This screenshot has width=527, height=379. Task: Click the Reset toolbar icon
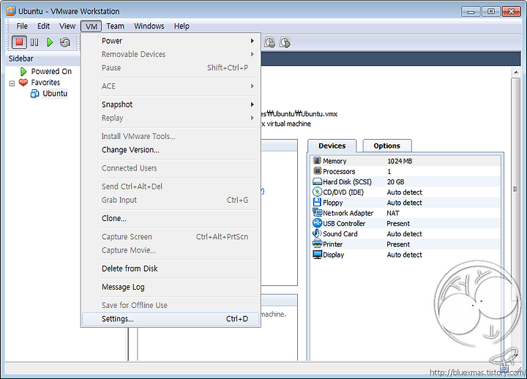[x=65, y=42]
